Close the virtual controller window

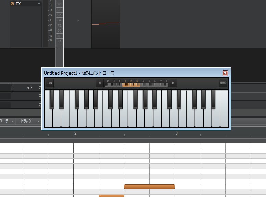tap(225, 73)
